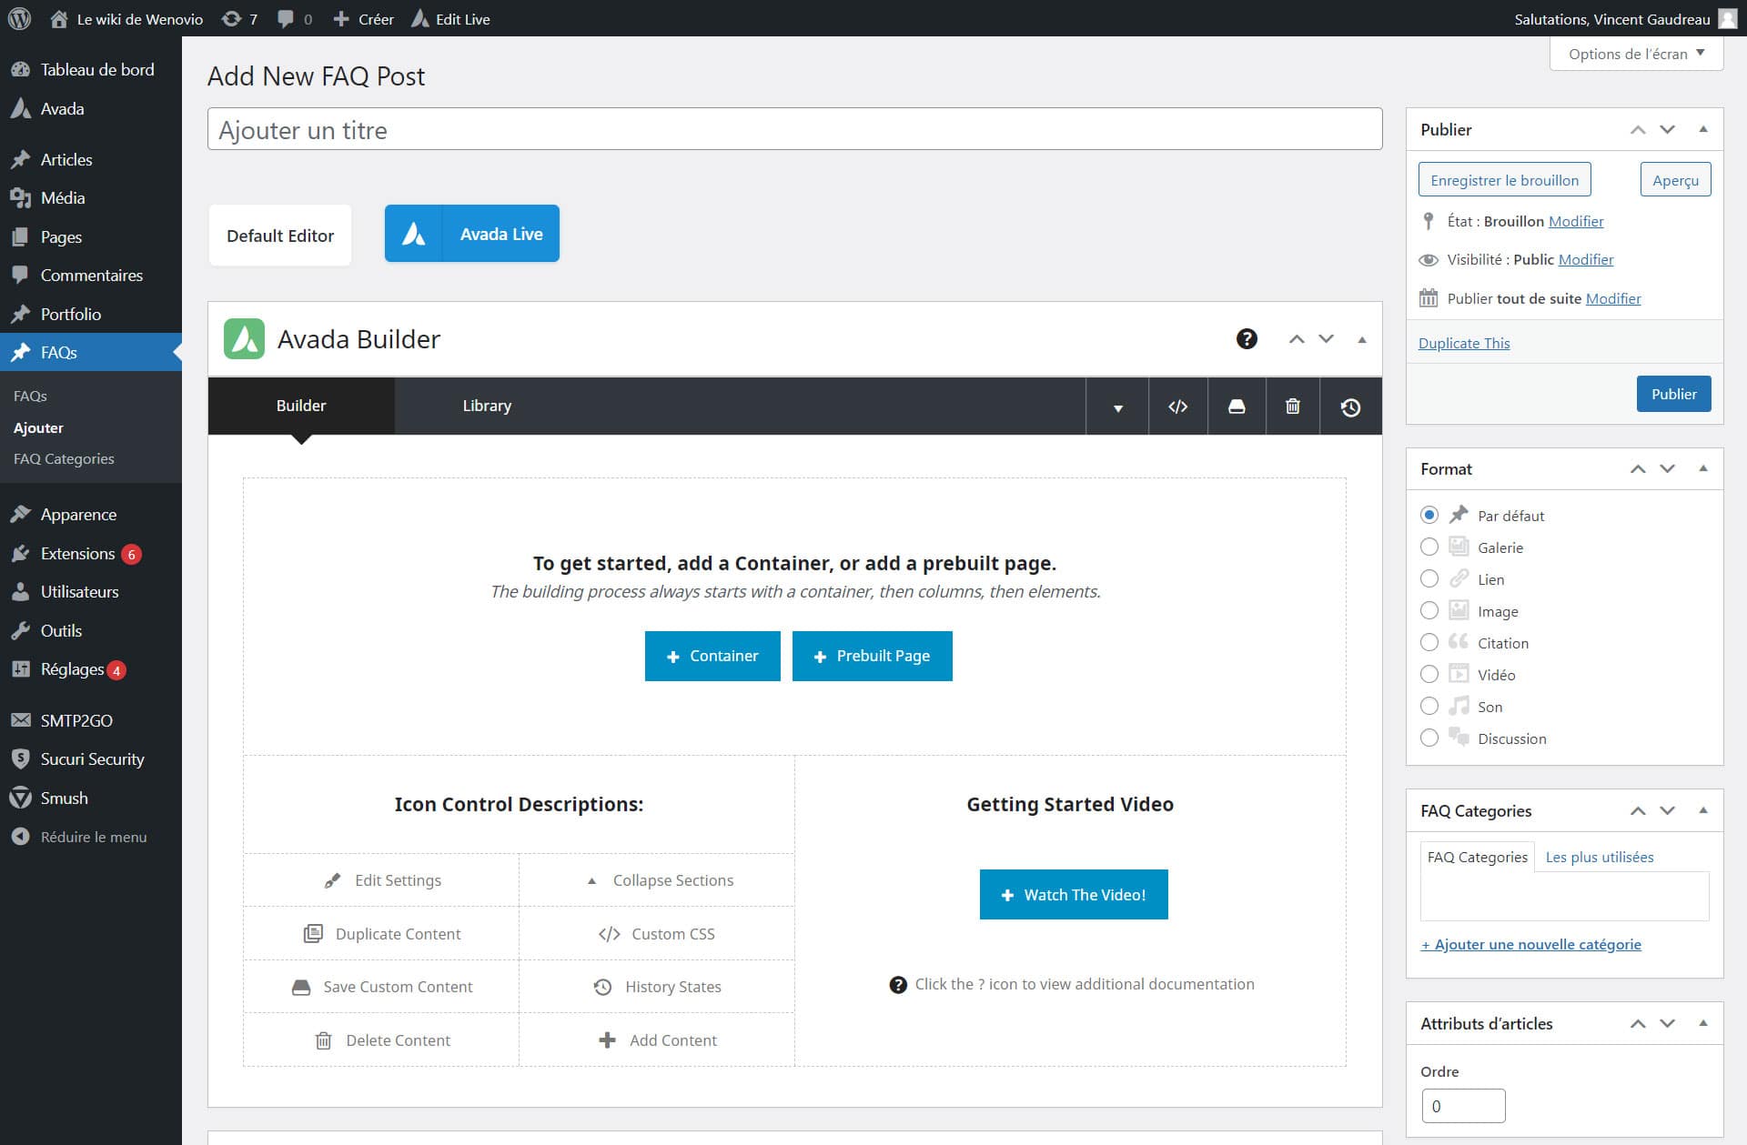This screenshot has height=1145, width=1747.
Task: Open FAQs list submenu item
Action: [30, 396]
